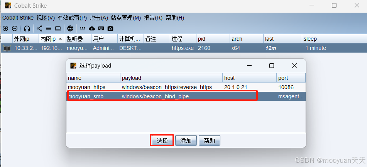Click https.exe process cell
The height and width of the screenshot is (167, 367).
[183, 48]
